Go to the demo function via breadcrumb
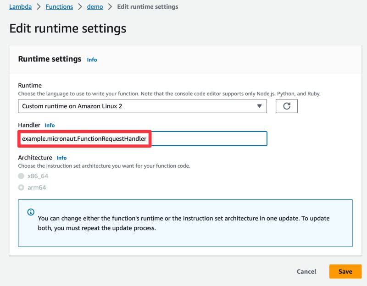The width and height of the screenshot is (367, 286). [95, 6]
